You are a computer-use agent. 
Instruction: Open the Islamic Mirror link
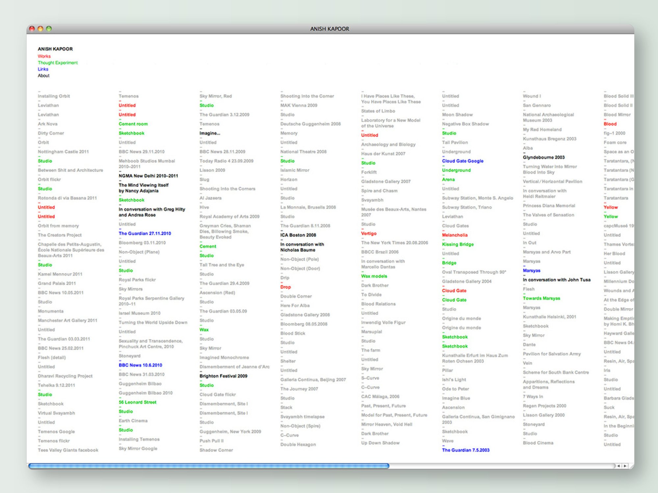coord(295,170)
